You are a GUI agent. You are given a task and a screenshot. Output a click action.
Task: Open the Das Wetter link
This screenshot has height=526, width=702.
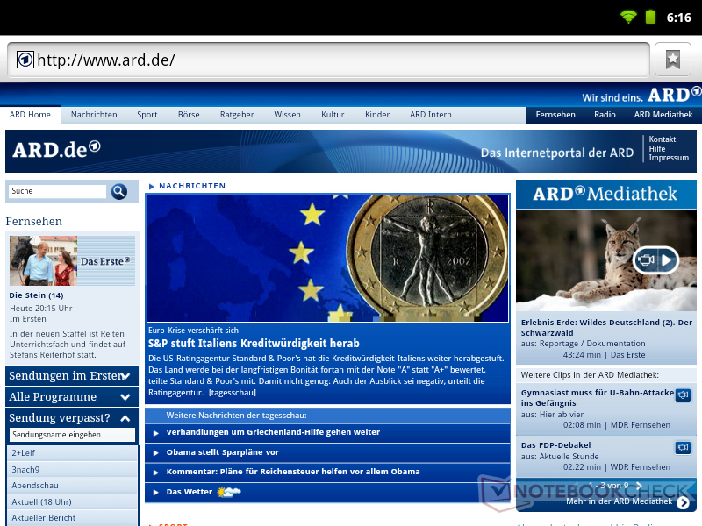pyautogui.click(x=190, y=492)
